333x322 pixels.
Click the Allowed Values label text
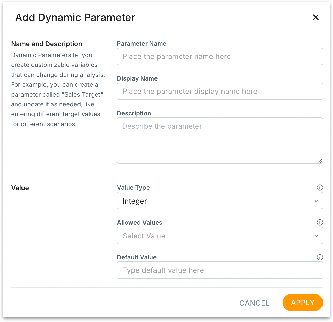[x=140, y=223]
